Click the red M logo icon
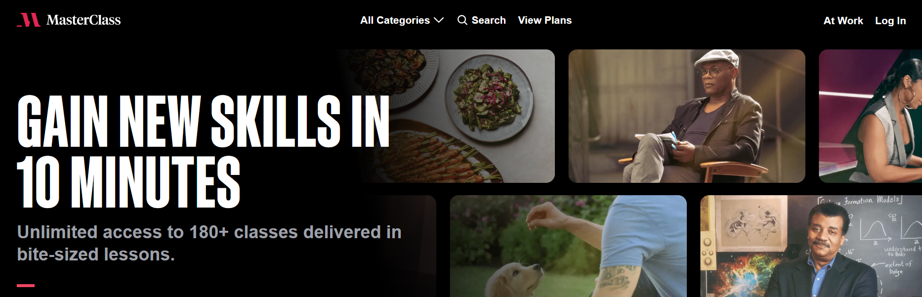 [x=29, y=20]
